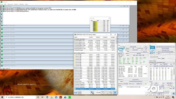Open the Memory Modules selection dropdown
176x99 pixels.
tap(162, 62)
